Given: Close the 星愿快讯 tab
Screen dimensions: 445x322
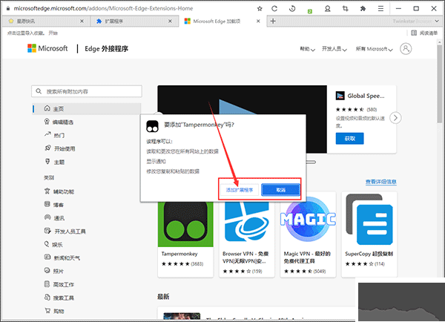Looking at the screenshot, I should [x=82, y=21].
